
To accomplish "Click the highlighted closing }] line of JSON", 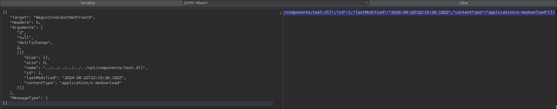I will (x=138, y=103).
